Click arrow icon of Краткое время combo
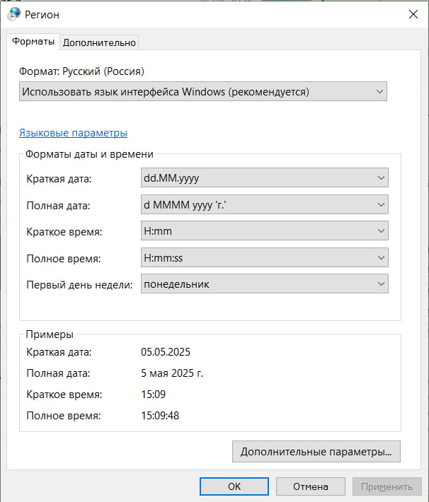The width and height of the screenshot is (429, 502). 381,230
